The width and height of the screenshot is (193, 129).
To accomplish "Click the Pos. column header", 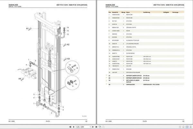I will (x=110, y=12).
